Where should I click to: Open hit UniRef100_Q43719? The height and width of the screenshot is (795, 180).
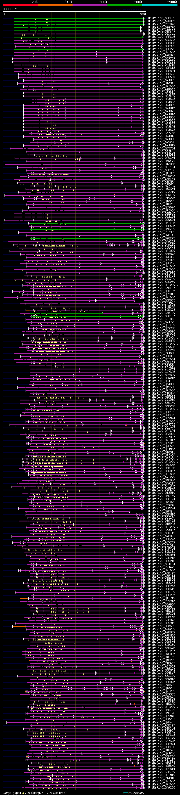(x=161, y=65)
